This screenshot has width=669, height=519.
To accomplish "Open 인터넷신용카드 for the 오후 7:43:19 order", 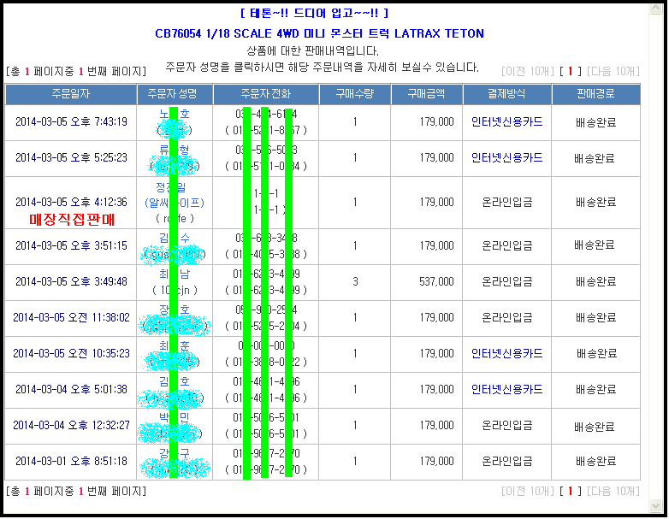I will tap(506, 122).
